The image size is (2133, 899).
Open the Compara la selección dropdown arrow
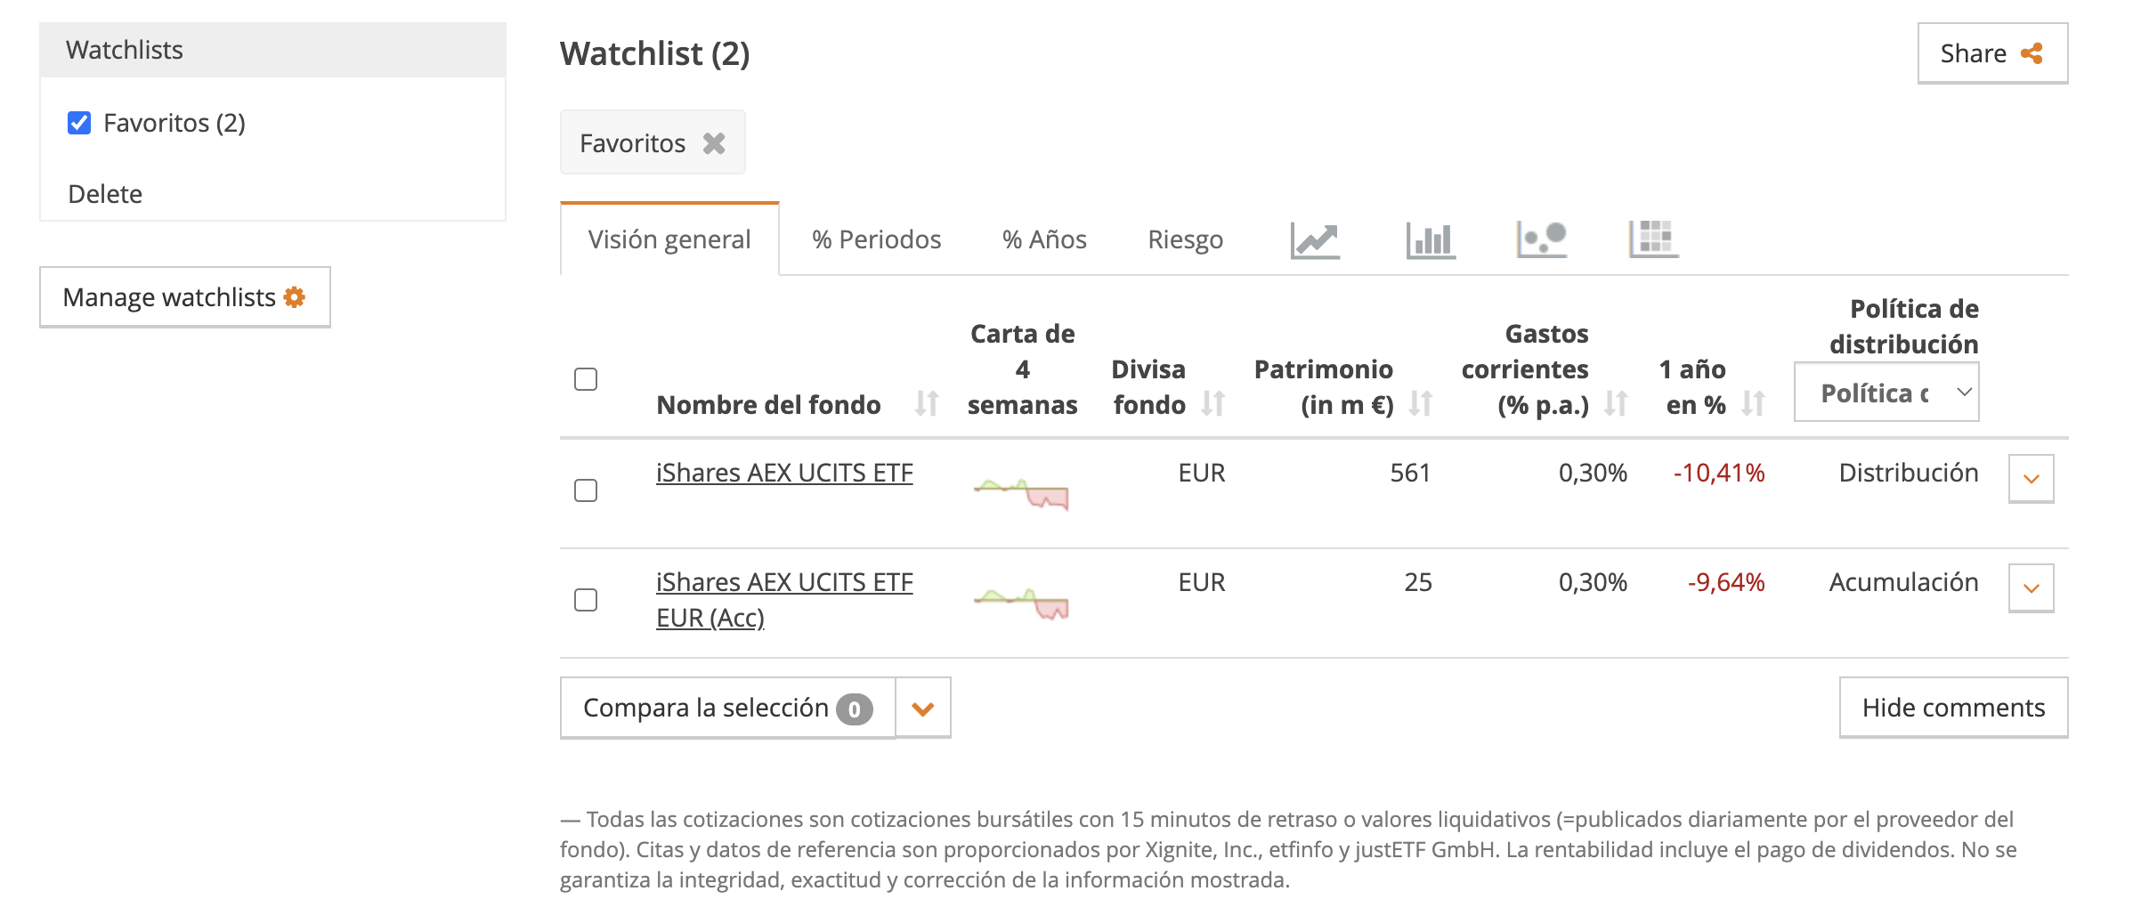[921, 707]
